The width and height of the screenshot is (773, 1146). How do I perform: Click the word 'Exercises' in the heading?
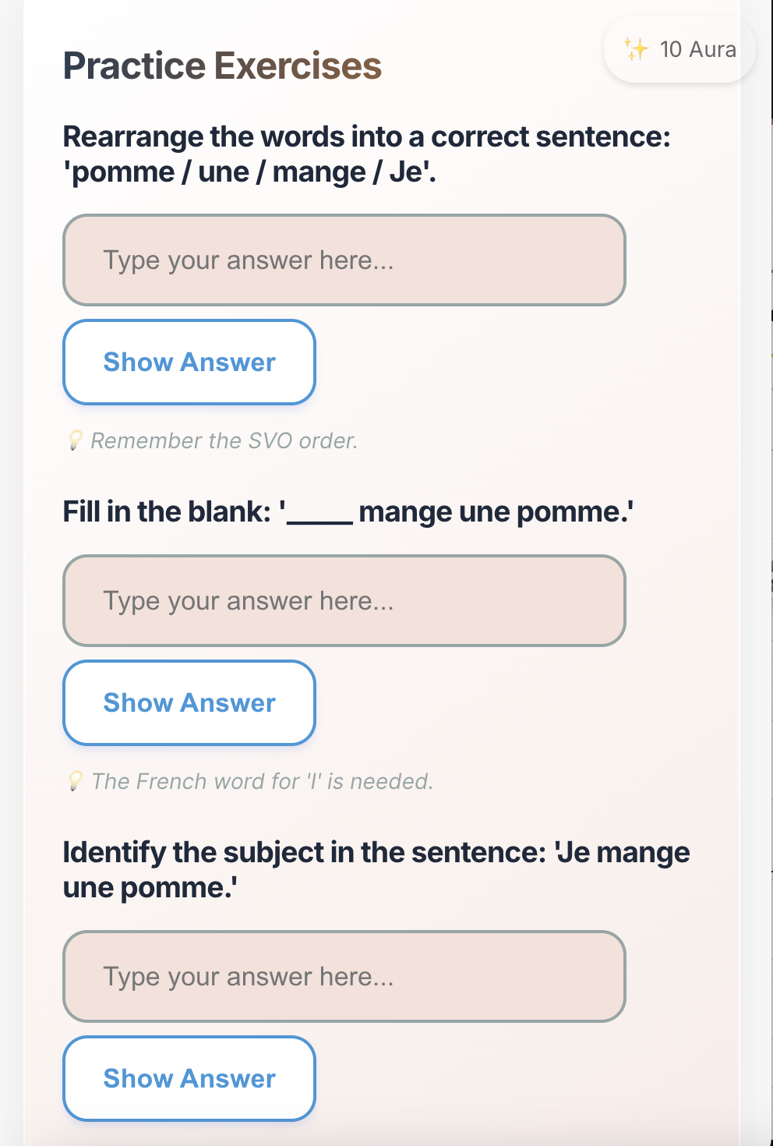(298, 66)
